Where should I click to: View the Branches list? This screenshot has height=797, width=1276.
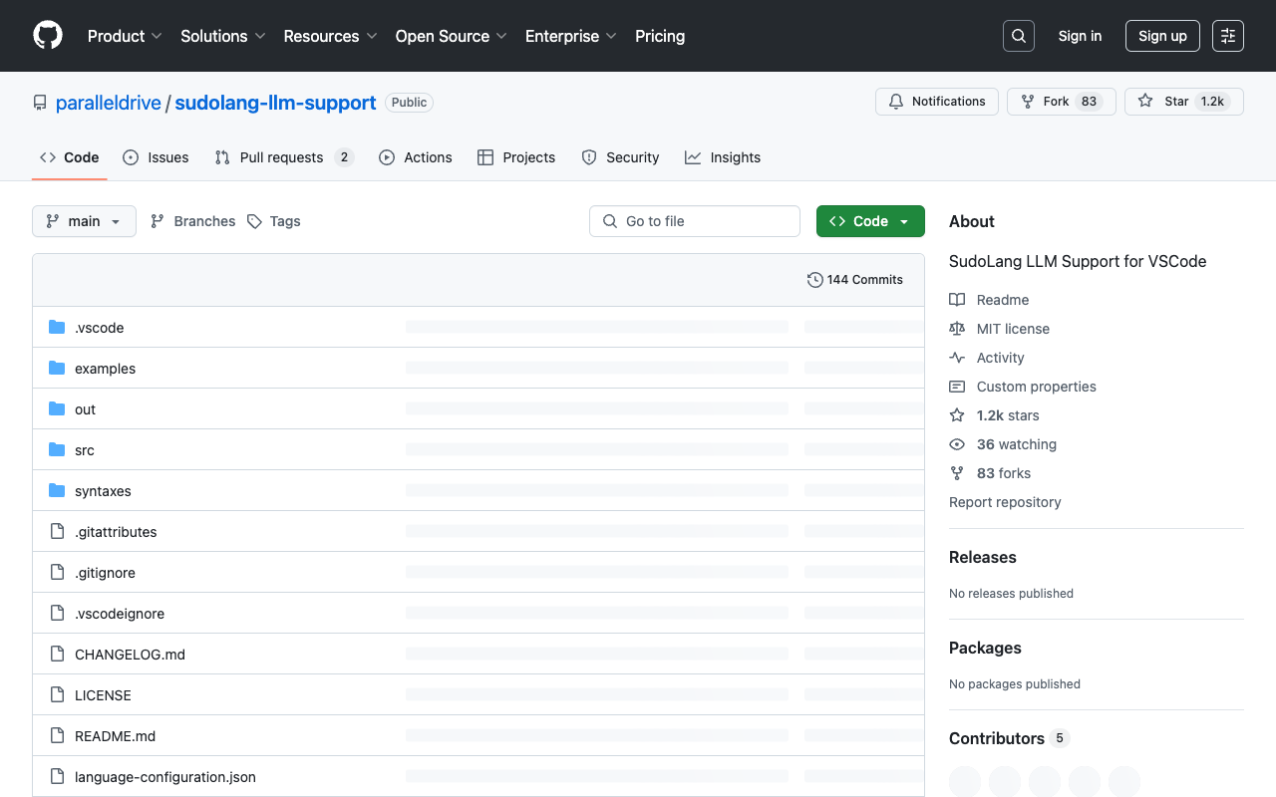tap(192, 221)
